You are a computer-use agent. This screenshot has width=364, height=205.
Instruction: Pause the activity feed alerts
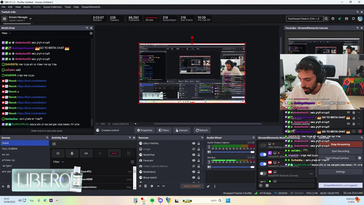[x=58, y=153]
